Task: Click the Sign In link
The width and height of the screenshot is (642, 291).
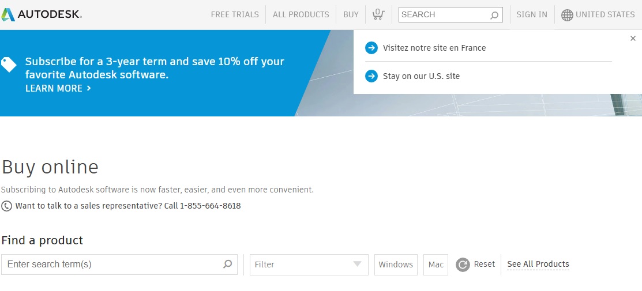Action: (x=532, y=14)
